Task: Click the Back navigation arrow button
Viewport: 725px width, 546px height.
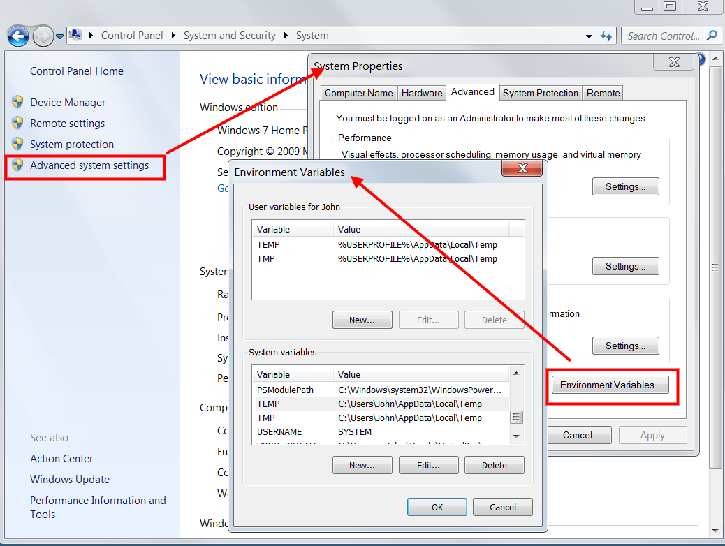Action: pyautogui.click(x=18, y=36)
